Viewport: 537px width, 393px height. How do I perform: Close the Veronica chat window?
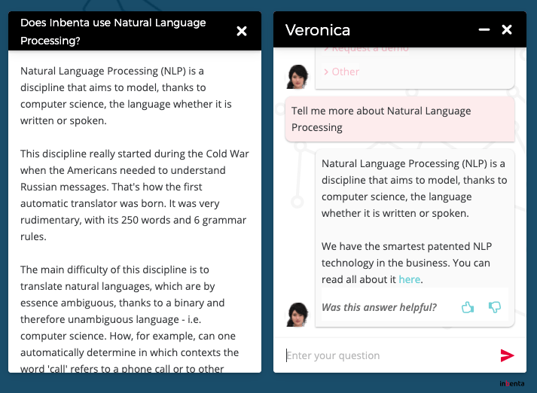507,30
